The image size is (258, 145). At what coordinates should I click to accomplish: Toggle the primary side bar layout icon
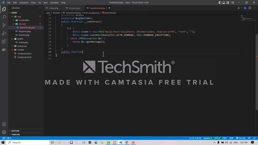tap(220, 2)
